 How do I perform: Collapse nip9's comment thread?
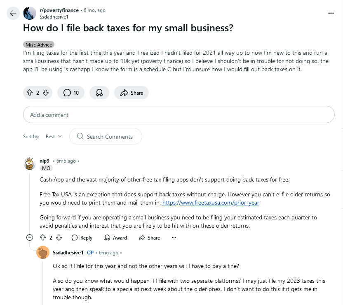(x=30, y=237)
